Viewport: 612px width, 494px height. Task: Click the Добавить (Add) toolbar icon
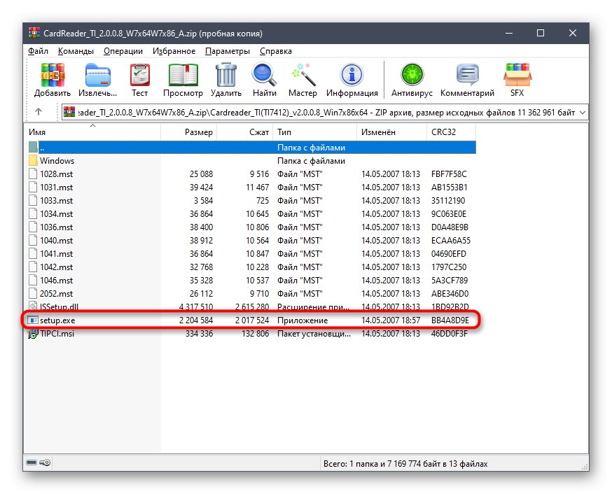coord(53,74)
